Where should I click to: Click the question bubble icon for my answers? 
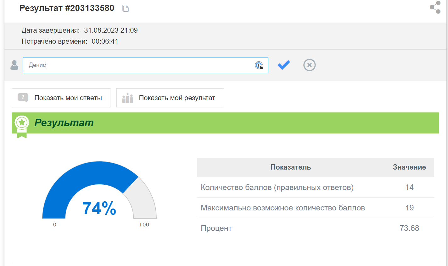click(x=23, y=98)
